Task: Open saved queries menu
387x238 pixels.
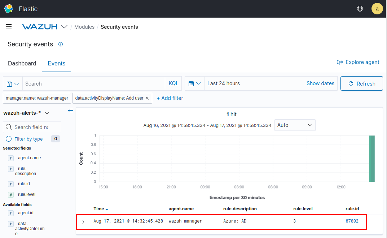Action: (13, 84)
